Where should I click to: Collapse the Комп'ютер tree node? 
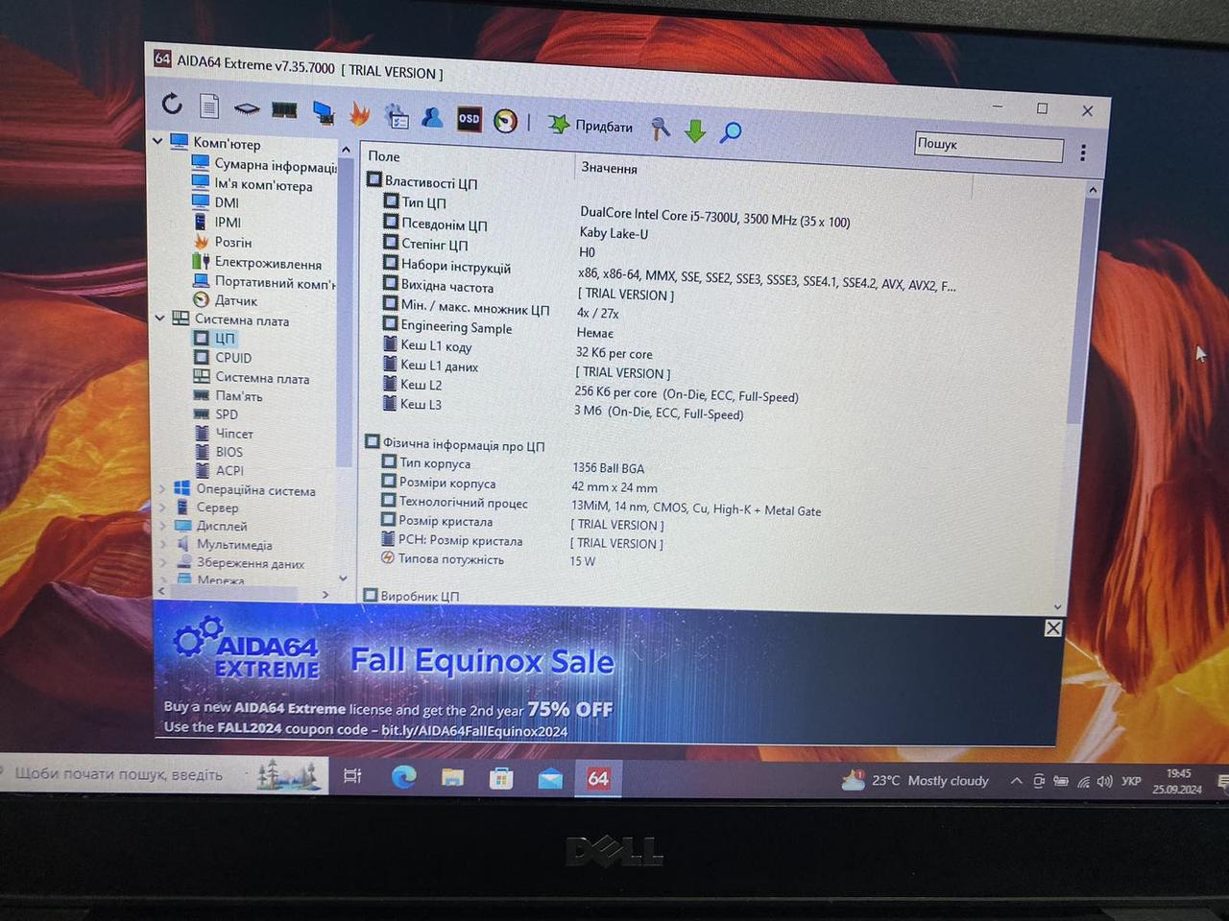158,141
